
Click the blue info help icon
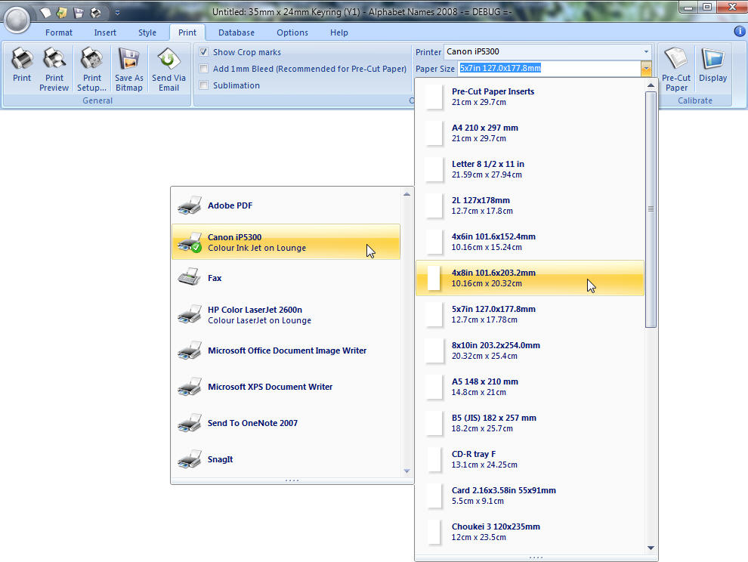point(740,32)
